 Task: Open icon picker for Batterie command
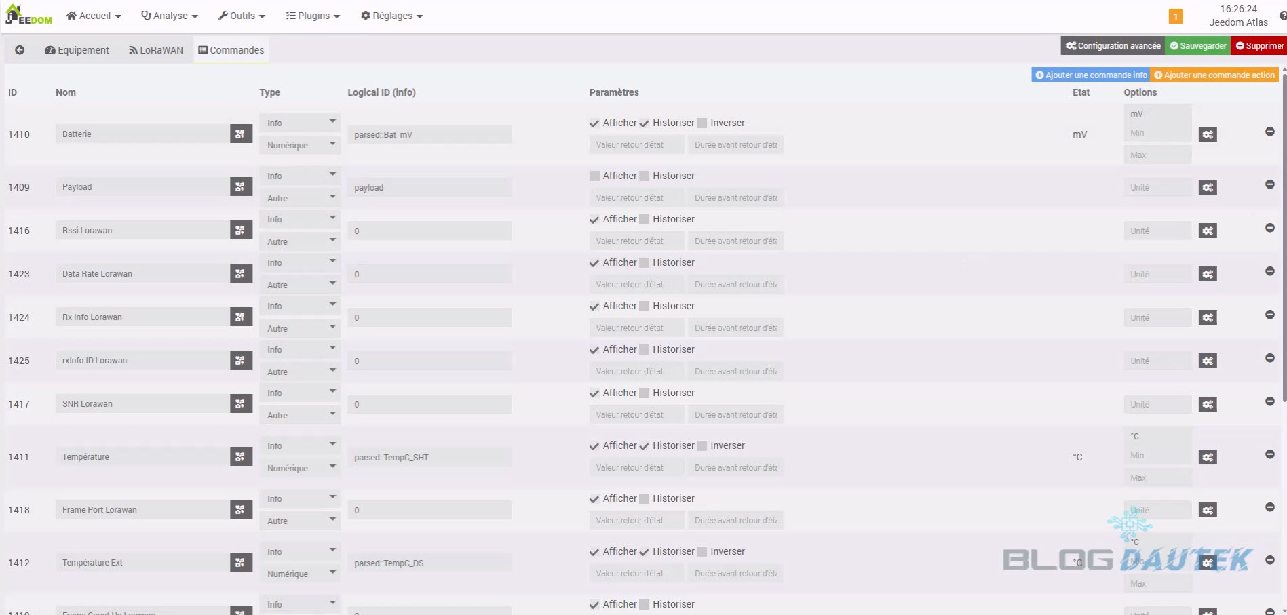point(240,134)
